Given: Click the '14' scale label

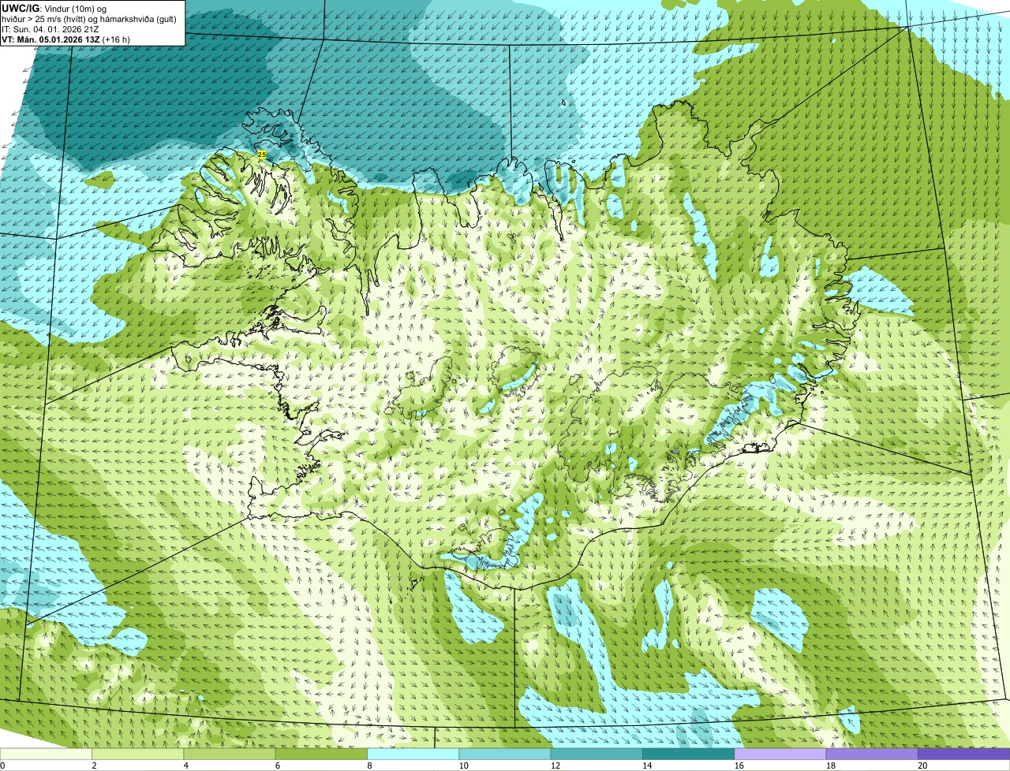Looking at the screenshot, I should coord(647,765).
